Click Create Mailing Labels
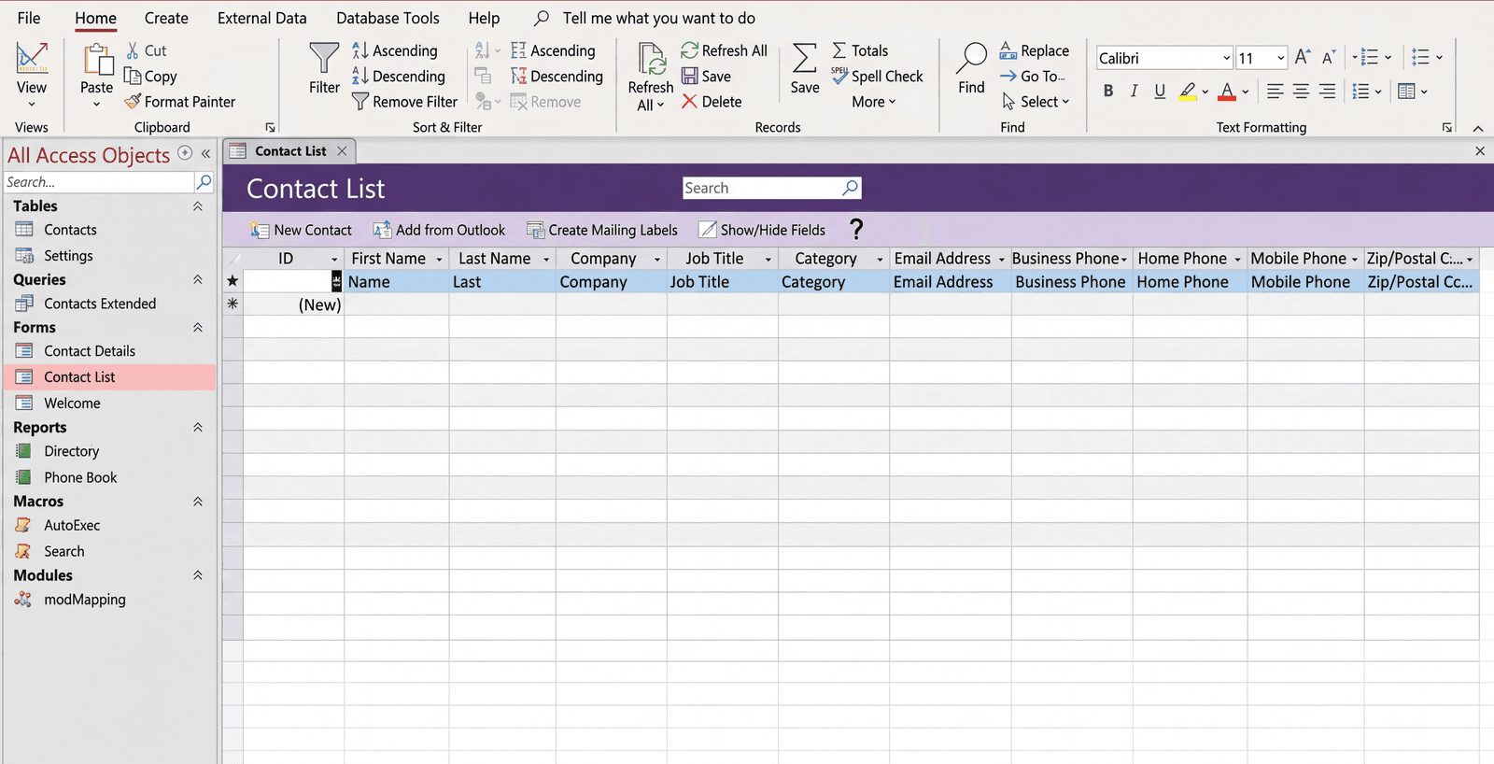The width and height of the screenshot is (1494, 764). tap(602, 230)
